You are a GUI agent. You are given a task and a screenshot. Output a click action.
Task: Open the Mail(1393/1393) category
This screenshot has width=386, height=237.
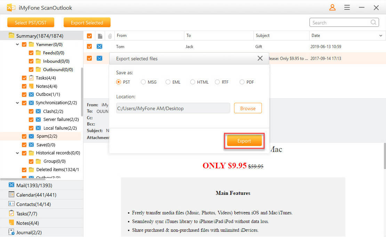(34, 185)
